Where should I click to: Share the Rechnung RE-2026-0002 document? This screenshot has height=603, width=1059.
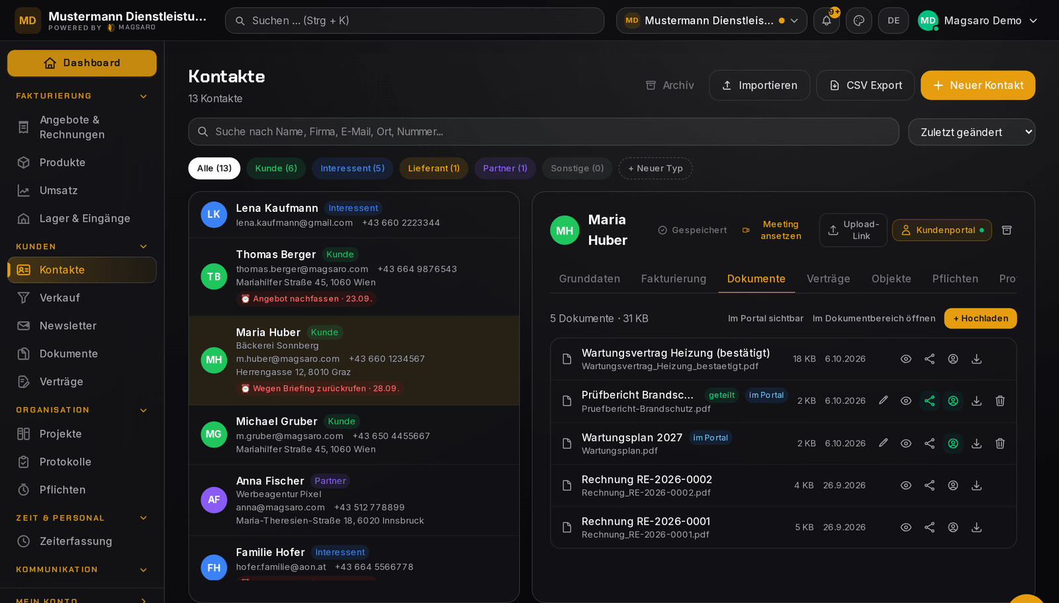pyautogui.click(x=929, y=485)
